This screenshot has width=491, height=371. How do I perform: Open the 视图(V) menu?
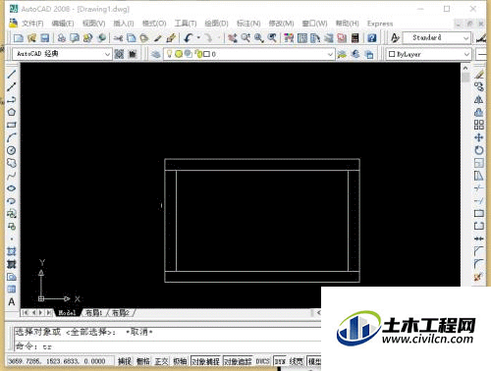tap(93, 24)
